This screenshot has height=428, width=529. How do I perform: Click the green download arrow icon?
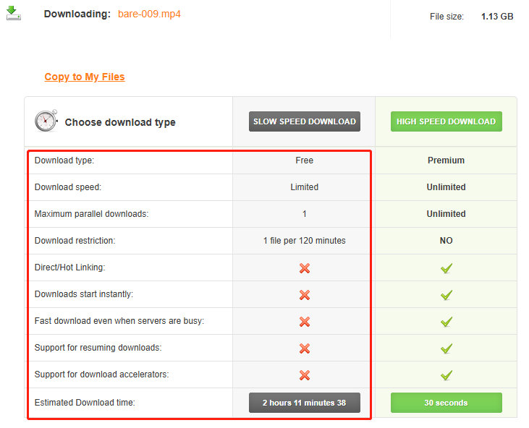(14, 13)
